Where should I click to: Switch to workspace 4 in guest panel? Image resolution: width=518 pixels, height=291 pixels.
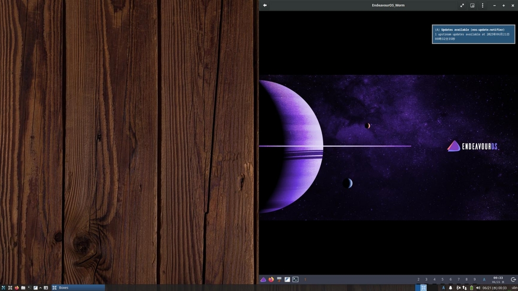click(x=434, y=279)
